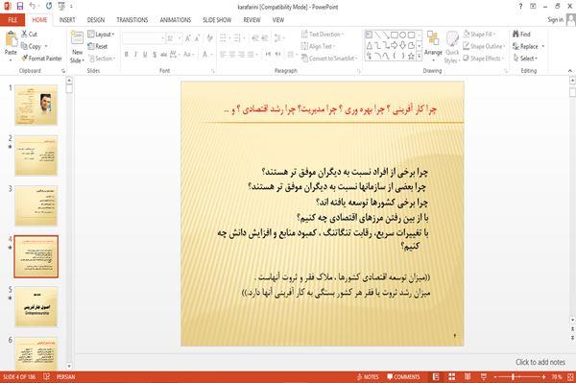
Task: Toggle Italic formatting
Action: pyautogui.click(x=135, y=55)
